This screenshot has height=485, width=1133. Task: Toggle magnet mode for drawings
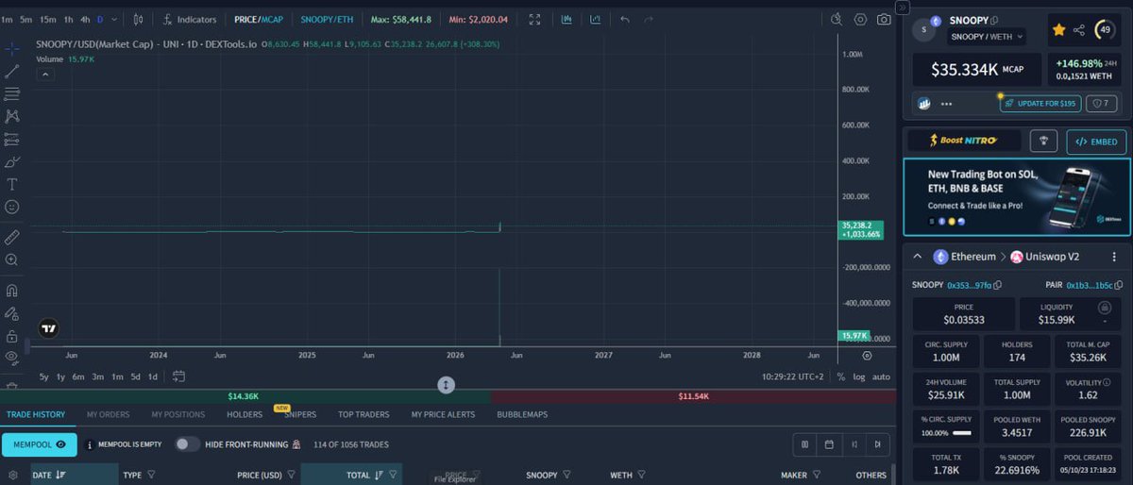pyautogui.click(x=12, y=290)
